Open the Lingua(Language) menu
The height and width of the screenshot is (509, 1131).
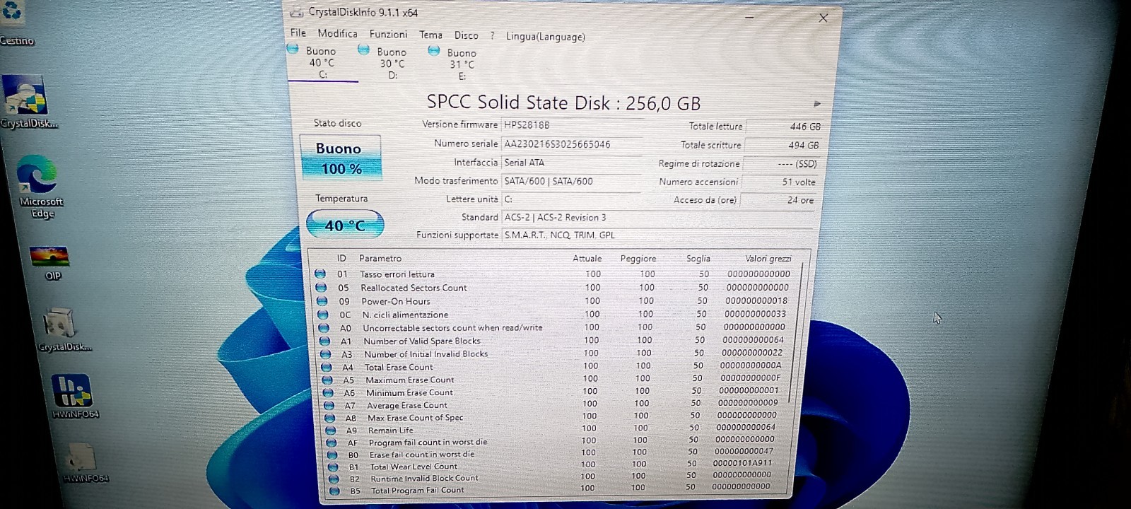545,37
